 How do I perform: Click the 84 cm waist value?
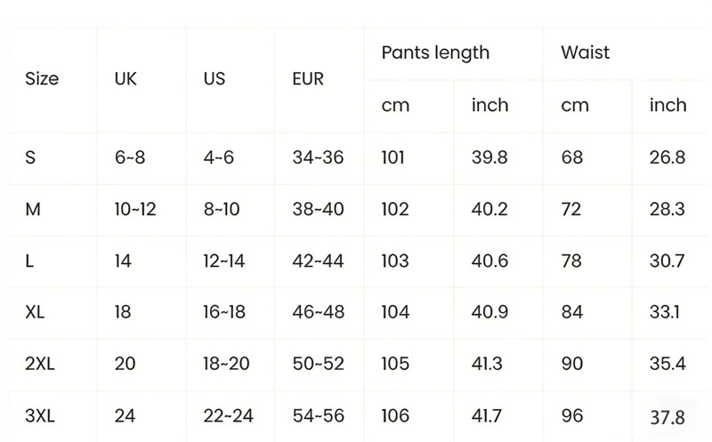pos(572,312)
